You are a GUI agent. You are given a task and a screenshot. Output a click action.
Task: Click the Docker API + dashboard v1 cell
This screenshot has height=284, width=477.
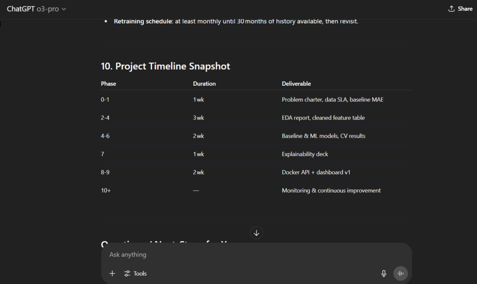316,173
